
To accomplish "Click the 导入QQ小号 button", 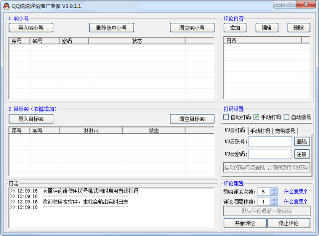I will [31, 28].
